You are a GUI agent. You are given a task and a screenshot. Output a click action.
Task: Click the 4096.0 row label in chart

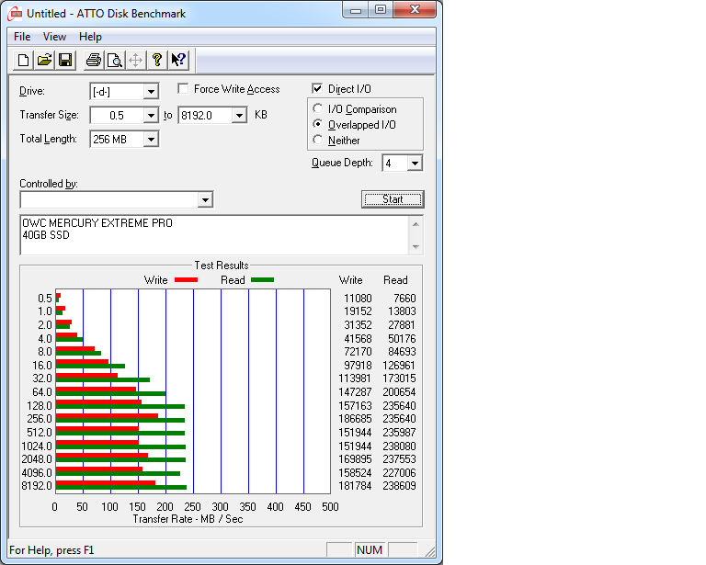tap(37, 473)
